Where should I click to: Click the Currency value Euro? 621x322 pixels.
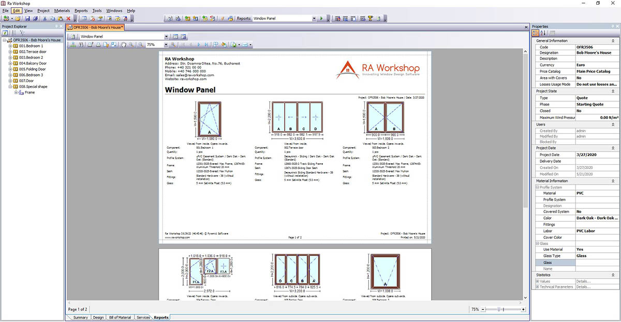[x=596, y=65]
